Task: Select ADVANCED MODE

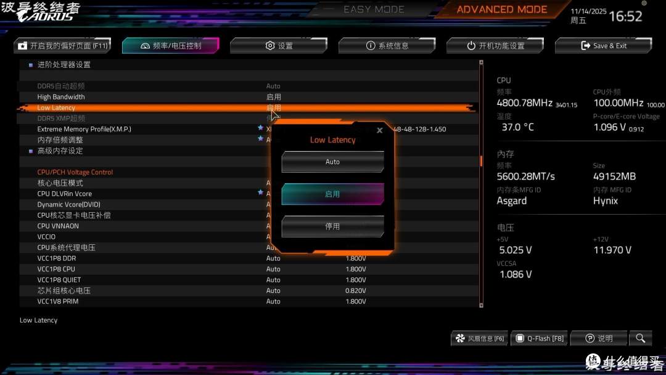Action: click(502, 9)
